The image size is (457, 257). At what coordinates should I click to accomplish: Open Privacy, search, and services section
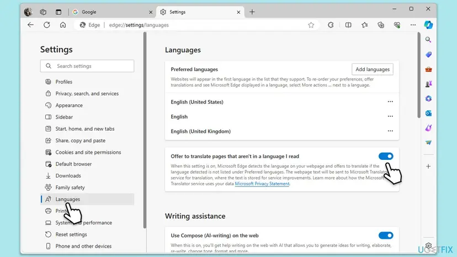click(87, 94)
